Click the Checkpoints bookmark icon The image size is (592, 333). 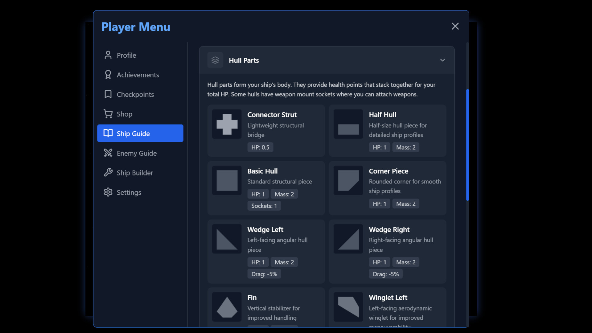pos(108,94)
